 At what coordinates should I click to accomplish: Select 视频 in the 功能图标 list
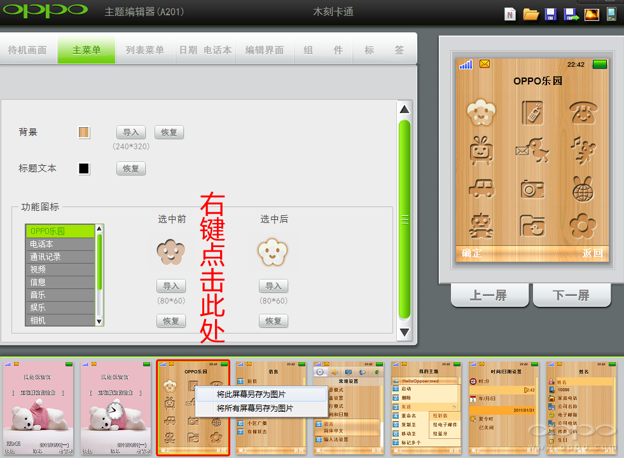click(60, 269)
